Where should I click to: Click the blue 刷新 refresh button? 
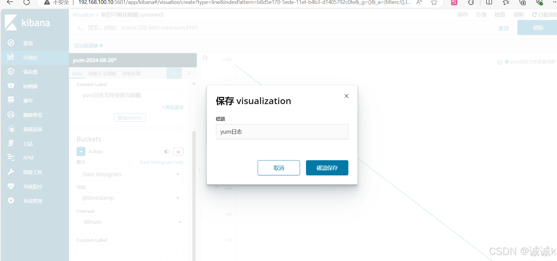(537, 27)
